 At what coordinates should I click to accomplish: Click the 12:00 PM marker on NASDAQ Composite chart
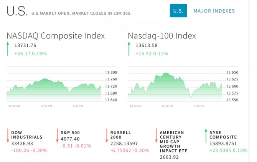(x=46, y=106)
